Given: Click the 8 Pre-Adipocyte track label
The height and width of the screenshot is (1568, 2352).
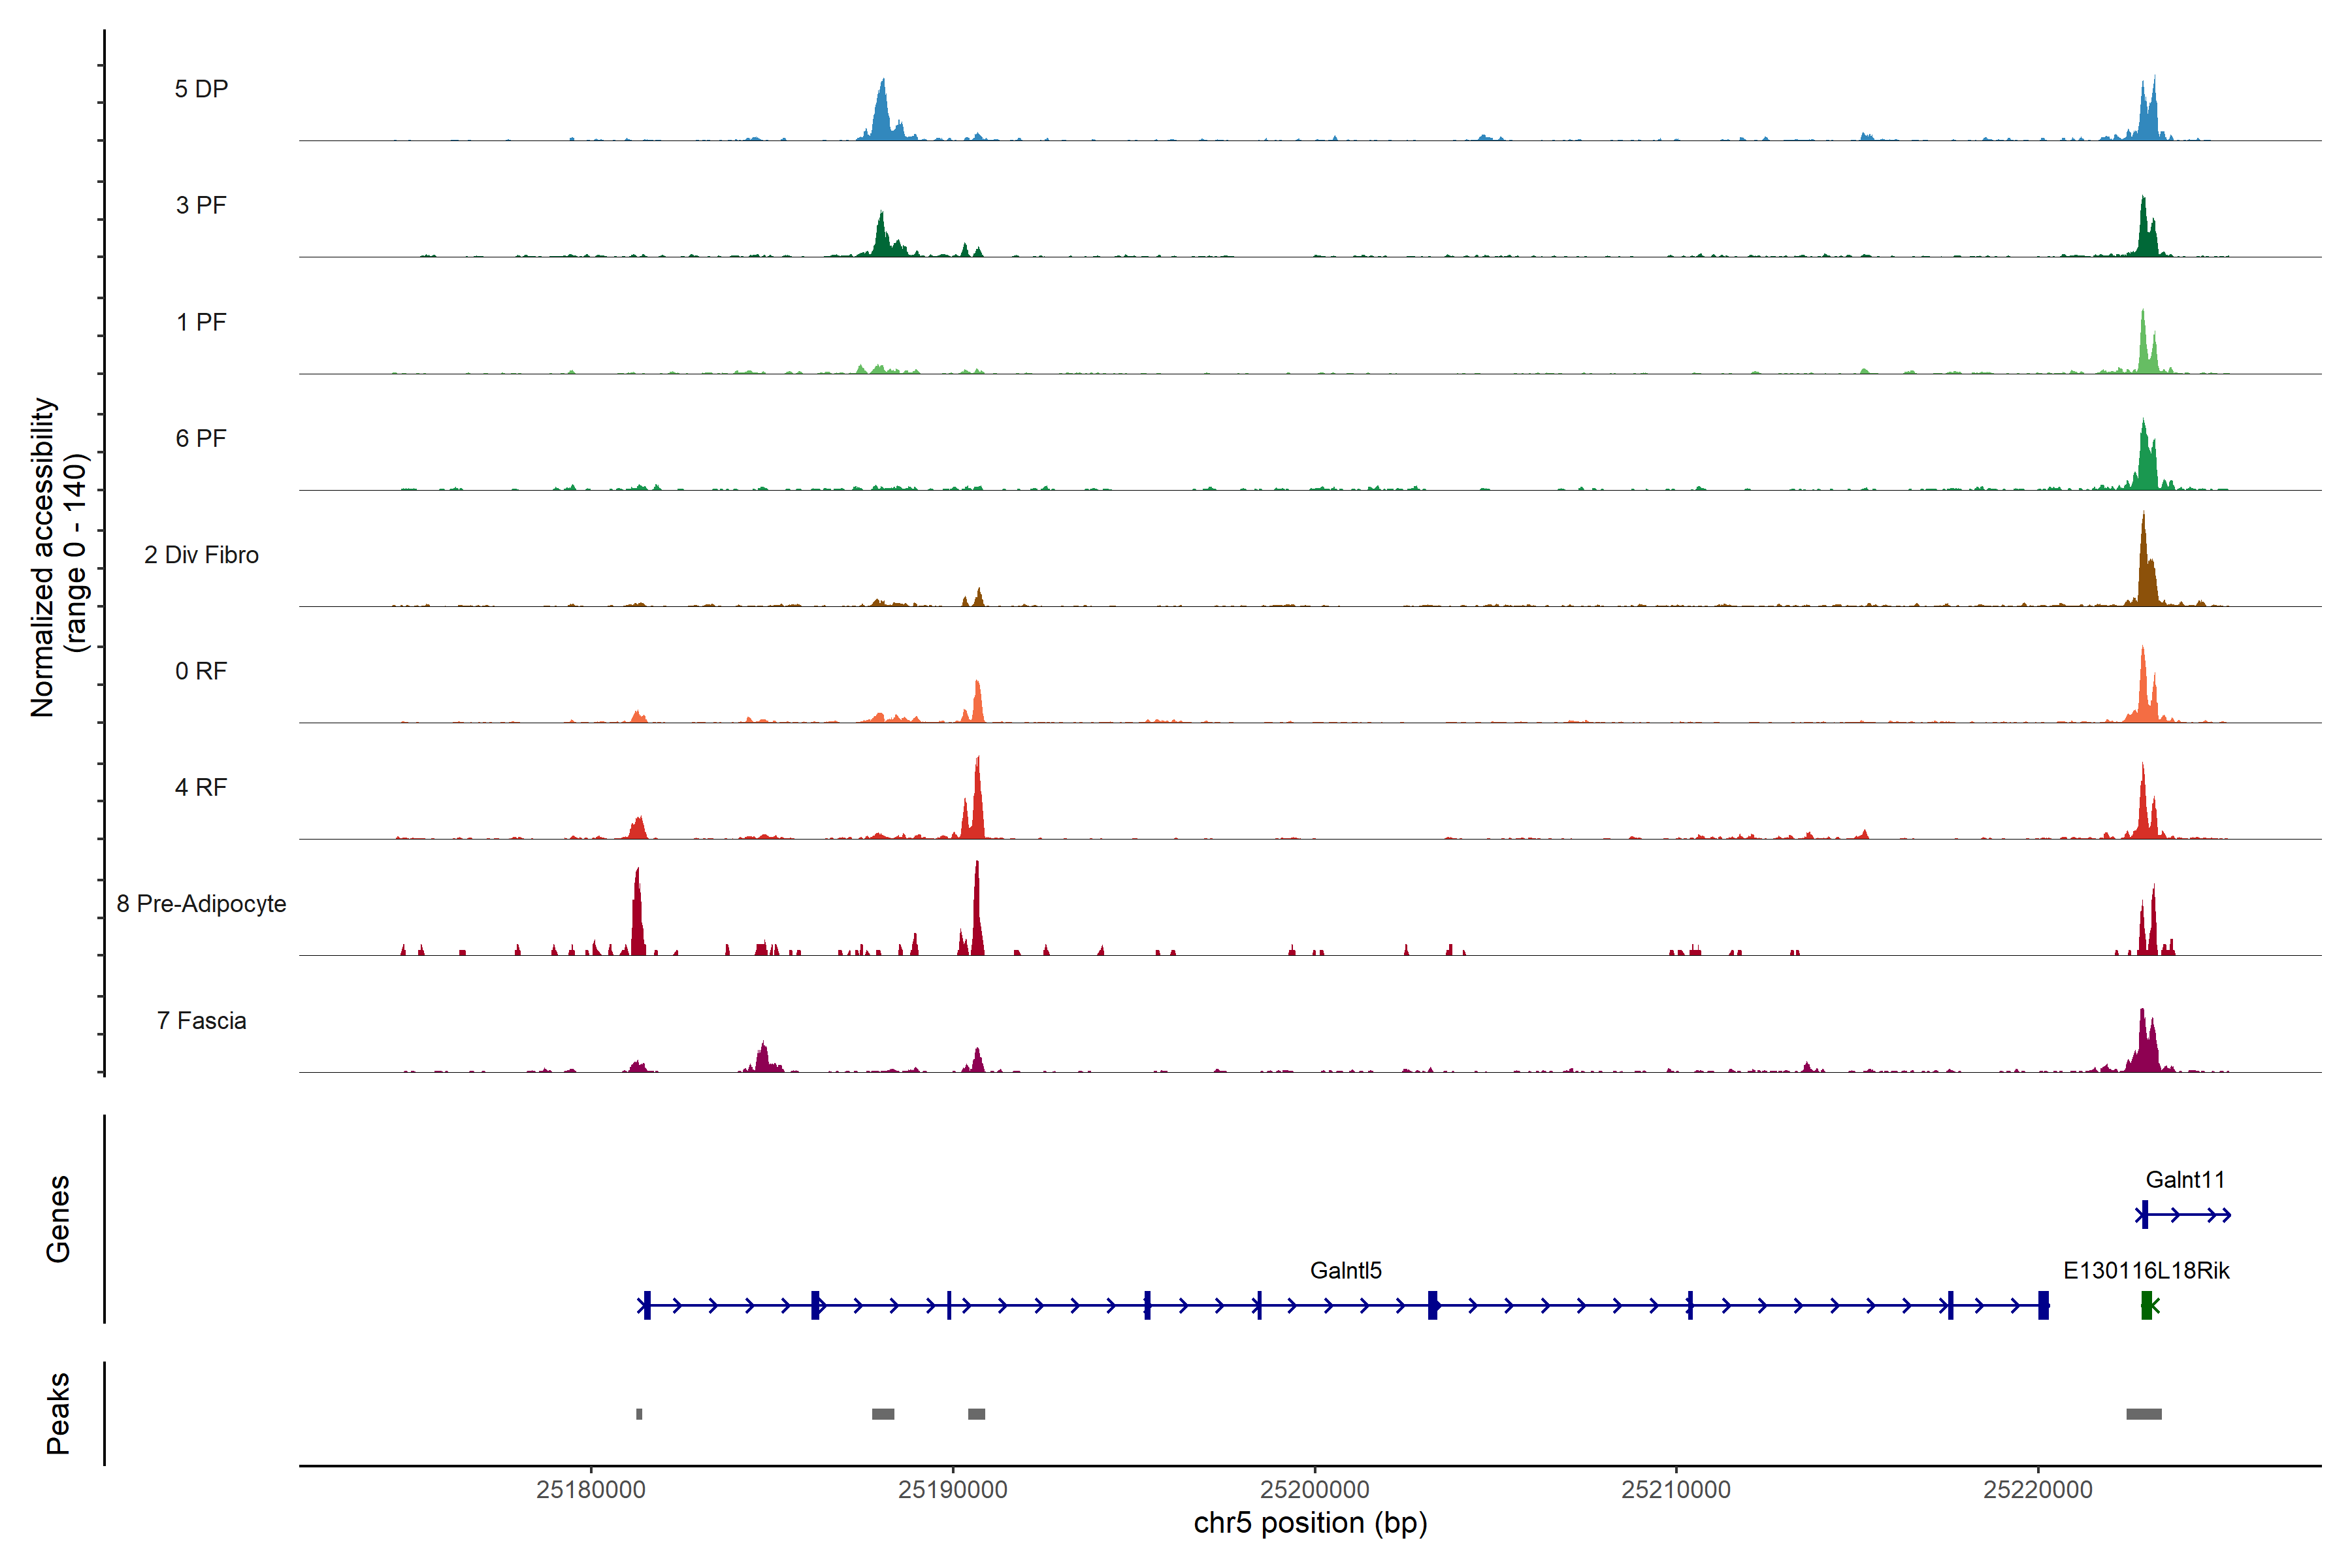Looking at the screenshot, I should pos(201,903).
